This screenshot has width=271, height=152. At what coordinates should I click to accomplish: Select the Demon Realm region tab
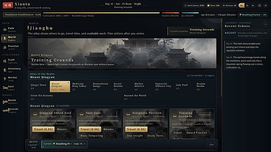tap(205, 86)
